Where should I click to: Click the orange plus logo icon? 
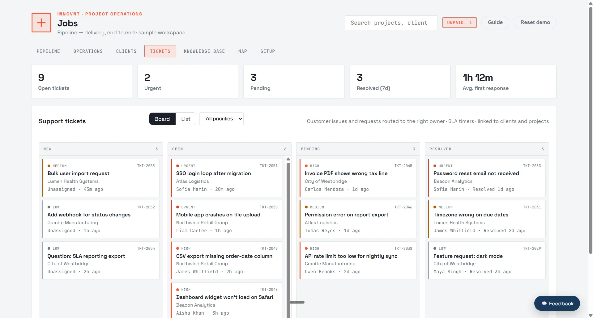pyautogui.click(x=41, y=23)
